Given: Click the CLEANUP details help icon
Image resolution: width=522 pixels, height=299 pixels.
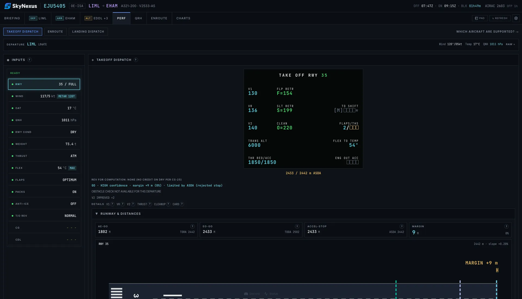Looking at the screenshot, I should [x=168, y=204].
